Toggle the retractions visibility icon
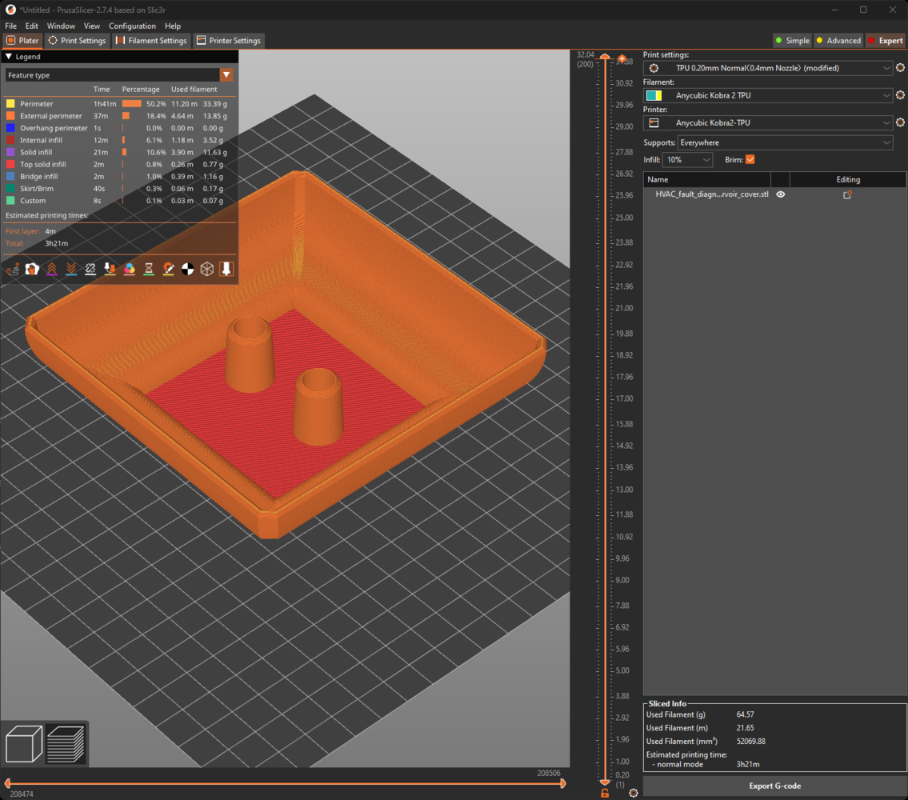This screenshot has width=908, height=800. [51, 270]
